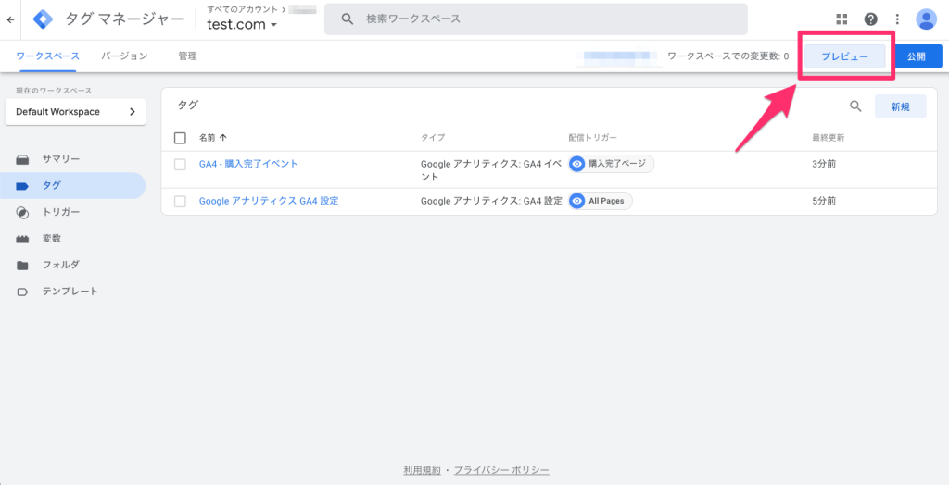Click the サマリー briefcase icon
This screenshot has width=949, height=485.
coord(22,159)
